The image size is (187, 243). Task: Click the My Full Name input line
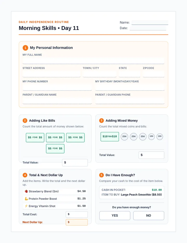point(94,61)
